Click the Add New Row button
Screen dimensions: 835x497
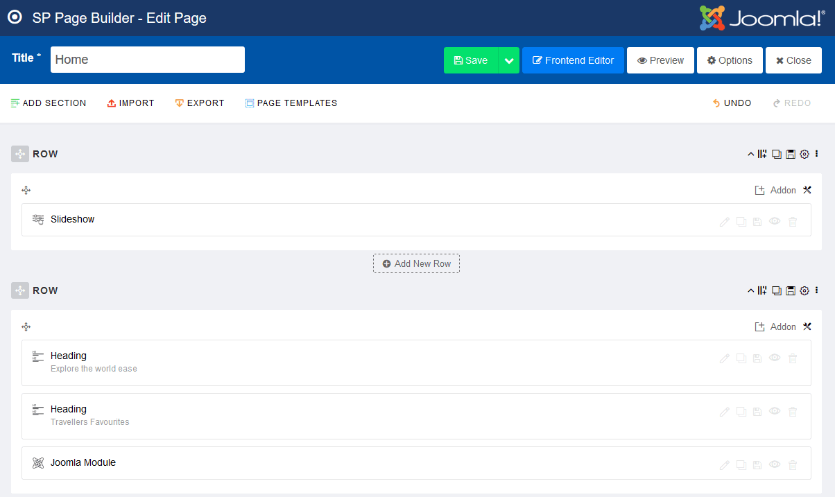416,263
